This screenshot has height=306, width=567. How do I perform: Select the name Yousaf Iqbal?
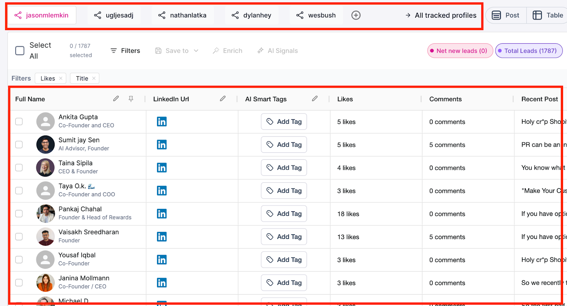pos(77,255)
